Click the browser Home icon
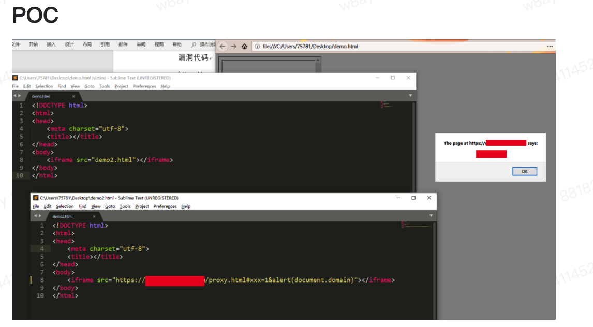Screen dimensions: 593x327 244,46
